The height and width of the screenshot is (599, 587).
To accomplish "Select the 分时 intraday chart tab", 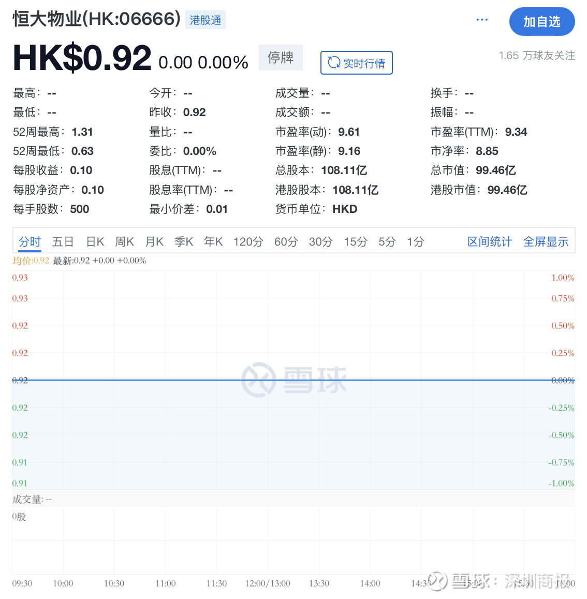I will (x=30, y=242).
